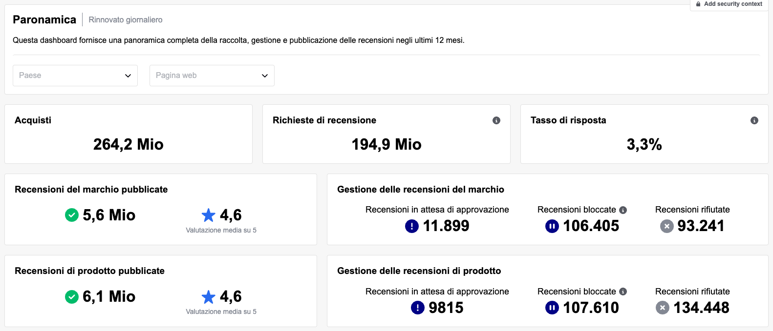The image size is (773, 331).
Task: Click exclamation icon next to 9815
Action: (418, 308)
